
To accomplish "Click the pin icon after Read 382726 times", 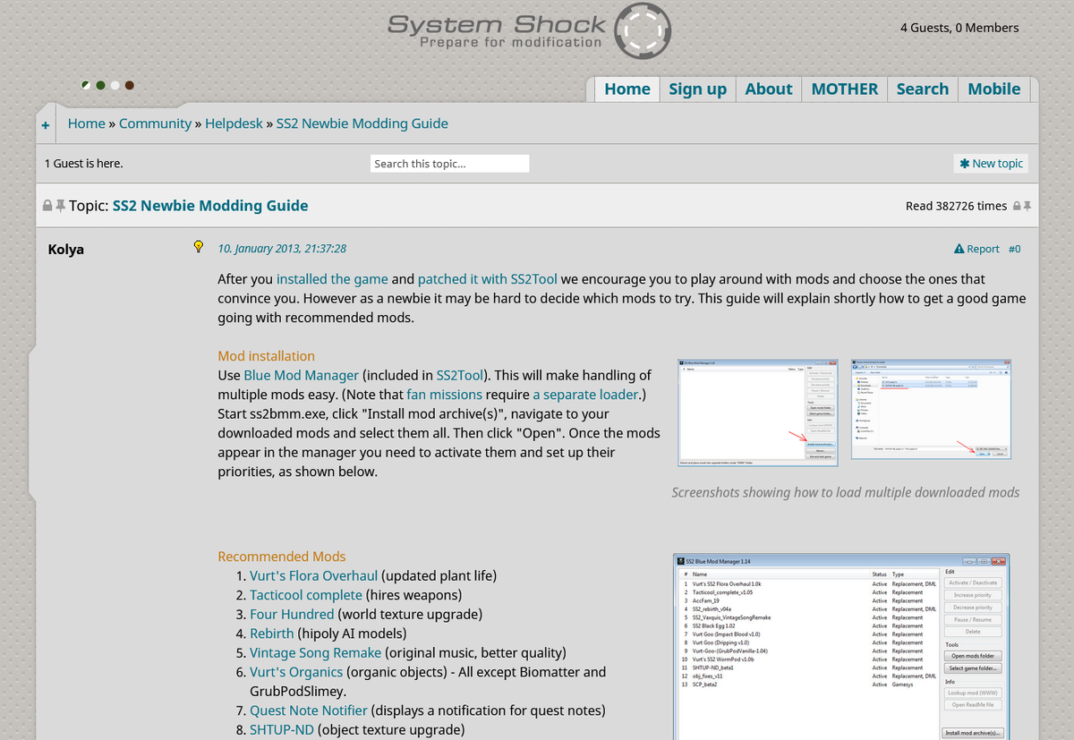I will 1027,206.
